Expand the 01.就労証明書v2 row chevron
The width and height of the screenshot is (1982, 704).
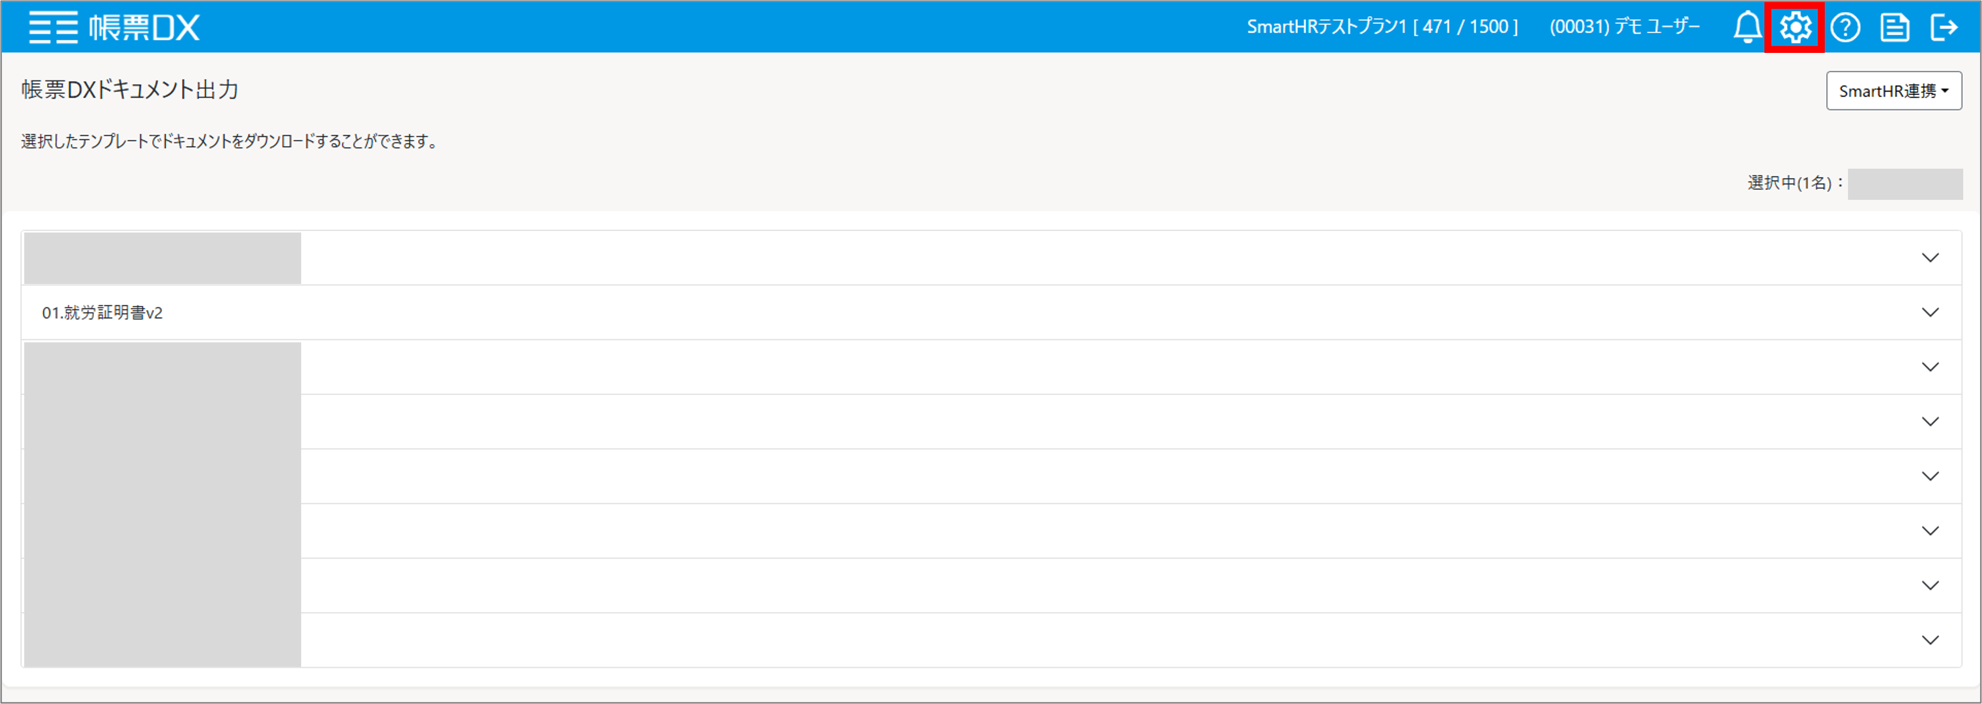pos(1930,312)
